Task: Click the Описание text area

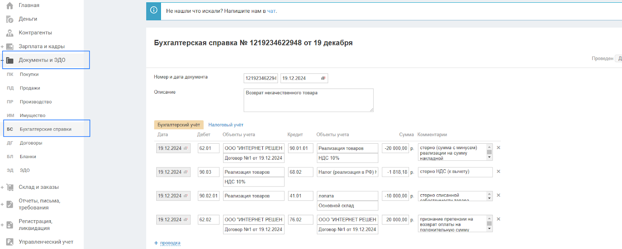Action: point(309,100)
